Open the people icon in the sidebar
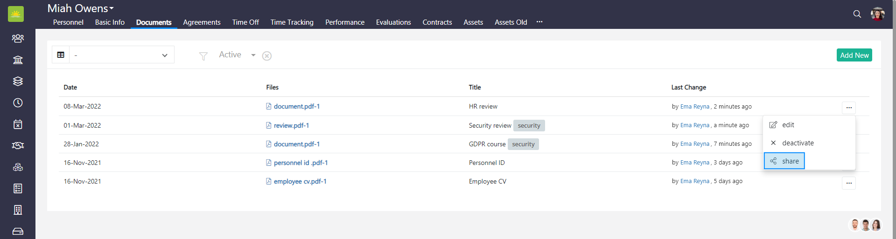This screenshot has width=896, height=239. point(18,38)
